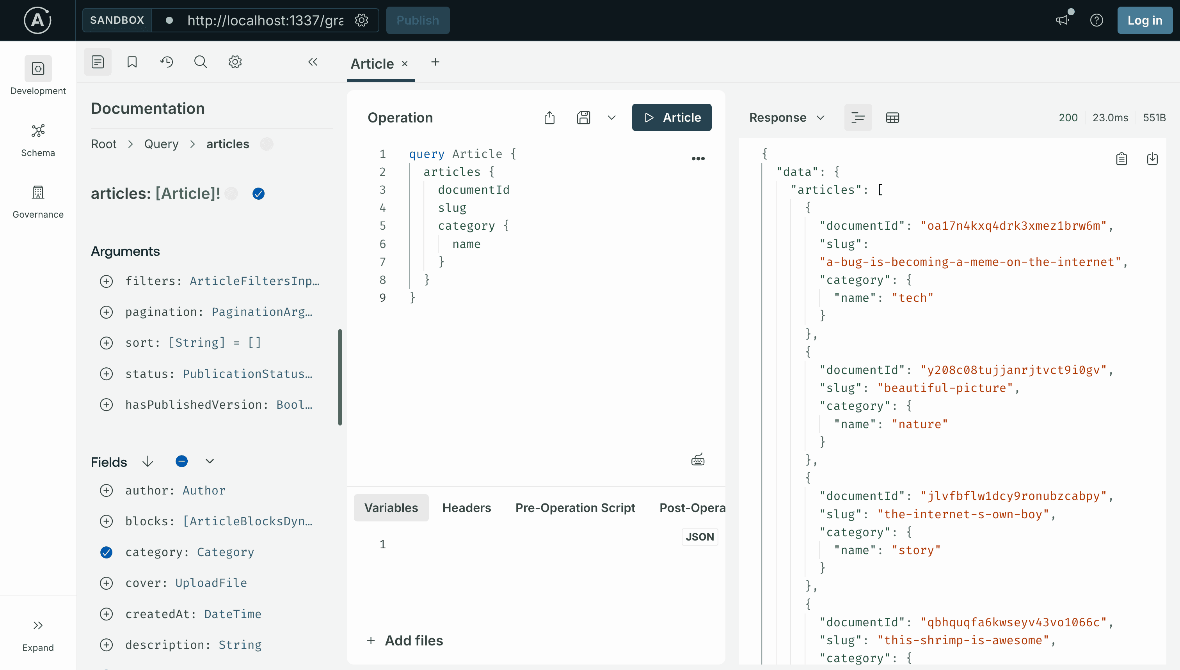Uncheck the category: Category field

(x=107, y=552)
